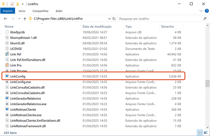Click the libxml2.dll file icon
Viewport: 210px width, 136px height.
click(x=7, y=43)
